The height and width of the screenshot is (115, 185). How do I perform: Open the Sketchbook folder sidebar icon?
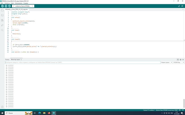point(2,10)
